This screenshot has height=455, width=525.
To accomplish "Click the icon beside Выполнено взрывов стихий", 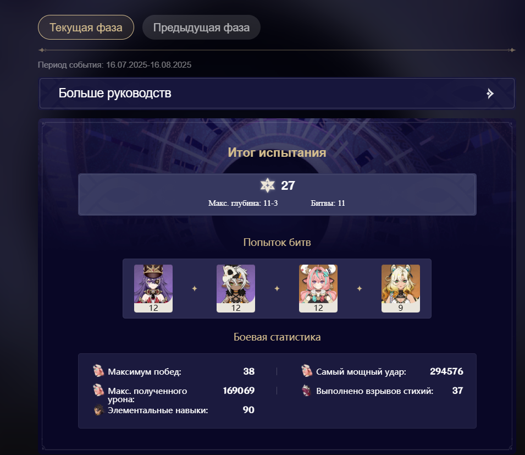I will pos(307,391).
